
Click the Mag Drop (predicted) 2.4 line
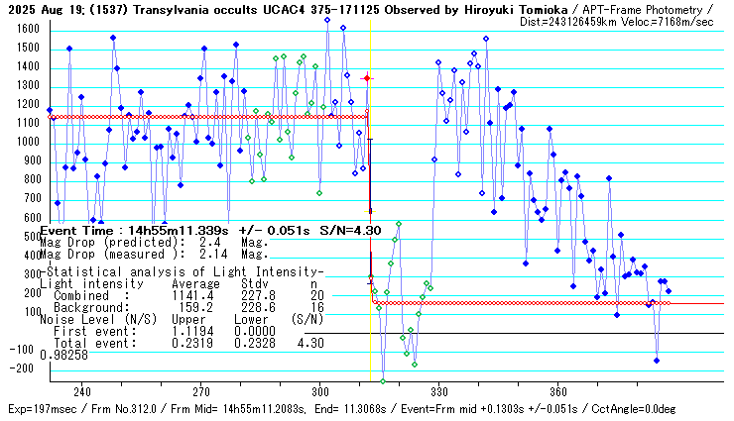coord(139,242)
